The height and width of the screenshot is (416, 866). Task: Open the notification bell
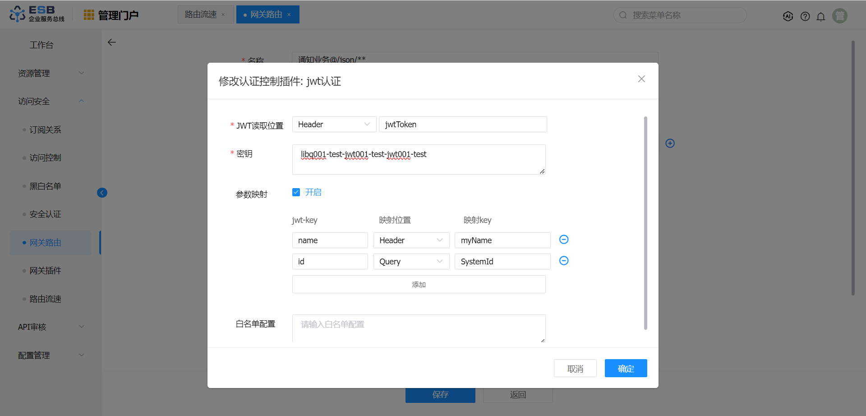pos(821,17)
